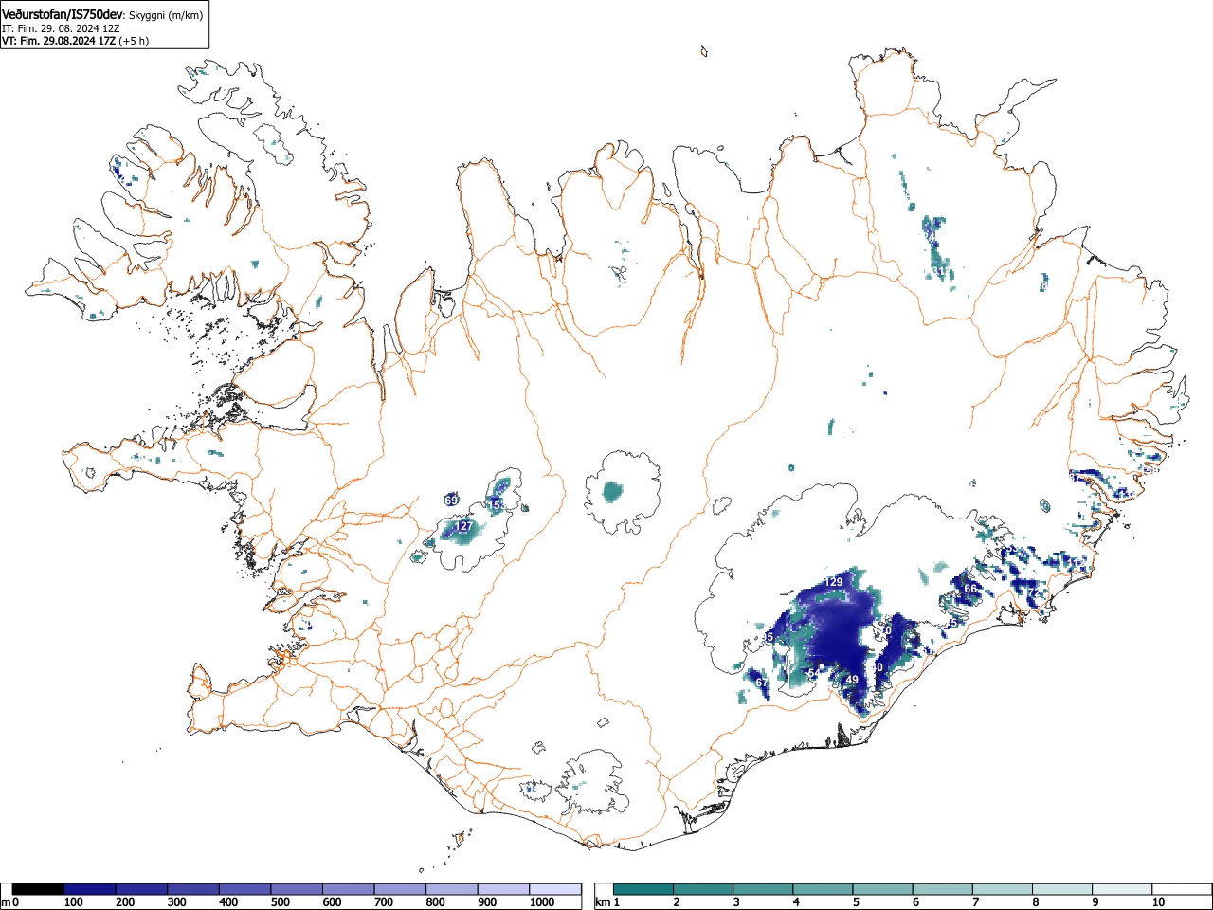Click the '300' tick label on meter scale
Screen dimensions: 1213x910
coord(176,902)
